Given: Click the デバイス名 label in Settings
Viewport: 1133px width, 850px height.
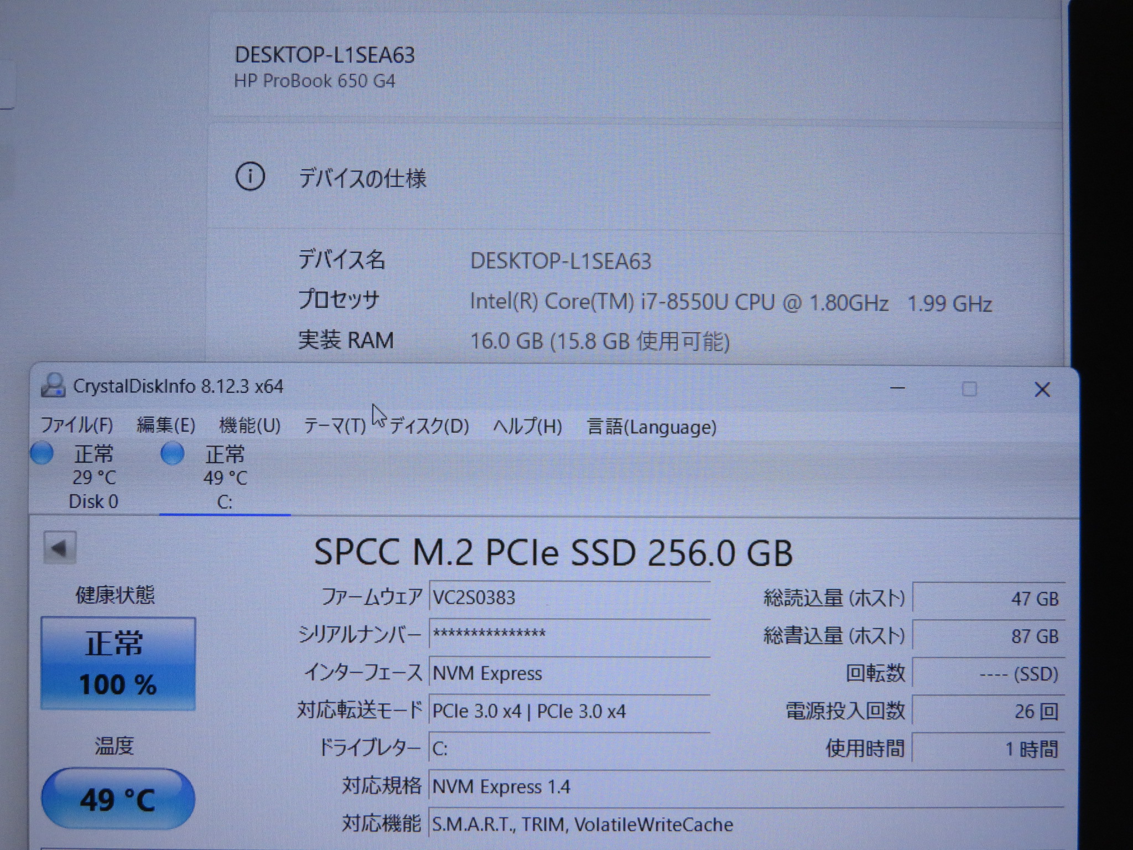Looking at the screenshot, I should pos(341,259).
